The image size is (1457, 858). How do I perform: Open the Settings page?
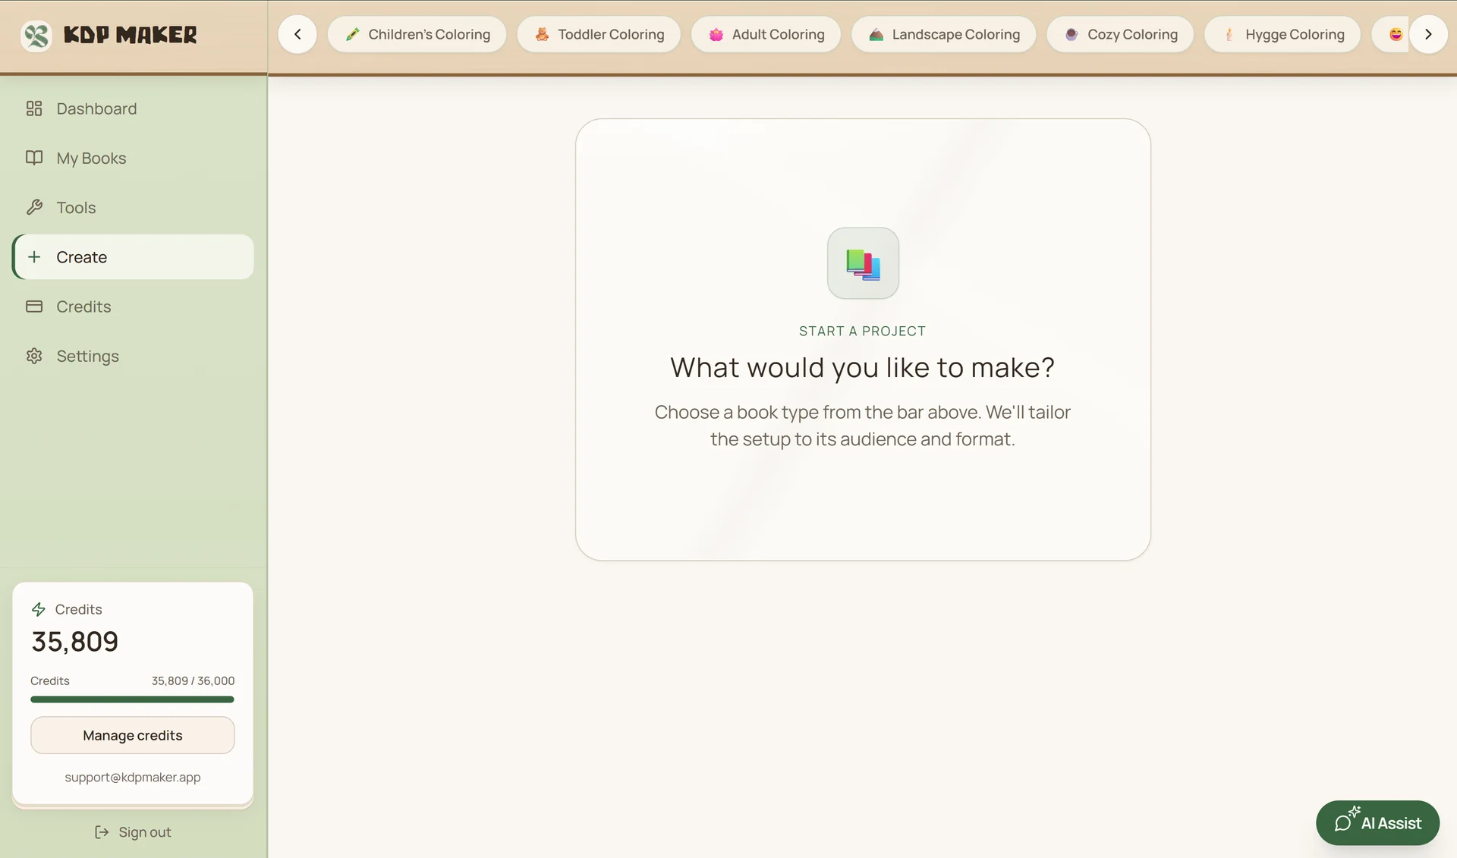pyautogui.click(x=133, y=356)
